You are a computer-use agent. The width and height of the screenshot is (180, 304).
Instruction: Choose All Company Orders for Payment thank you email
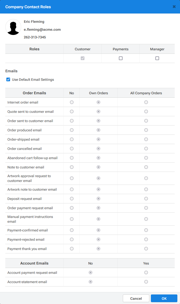pos(146,249)
